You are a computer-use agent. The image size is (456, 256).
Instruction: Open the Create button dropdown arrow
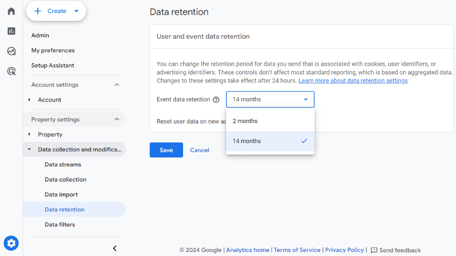click(x=77, y=11)
